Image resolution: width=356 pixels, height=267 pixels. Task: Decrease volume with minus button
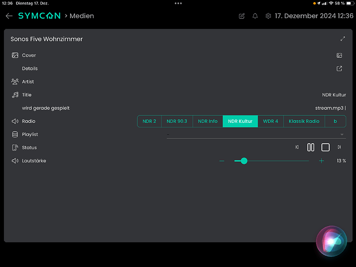[x=222, y=161]
